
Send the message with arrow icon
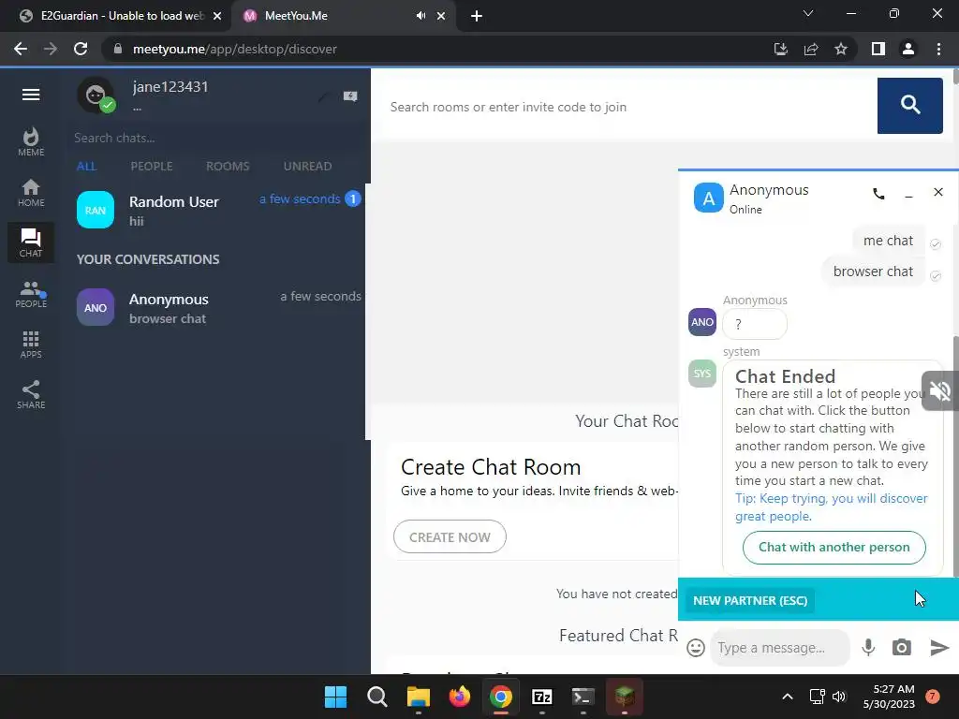(x=938, y=647)
